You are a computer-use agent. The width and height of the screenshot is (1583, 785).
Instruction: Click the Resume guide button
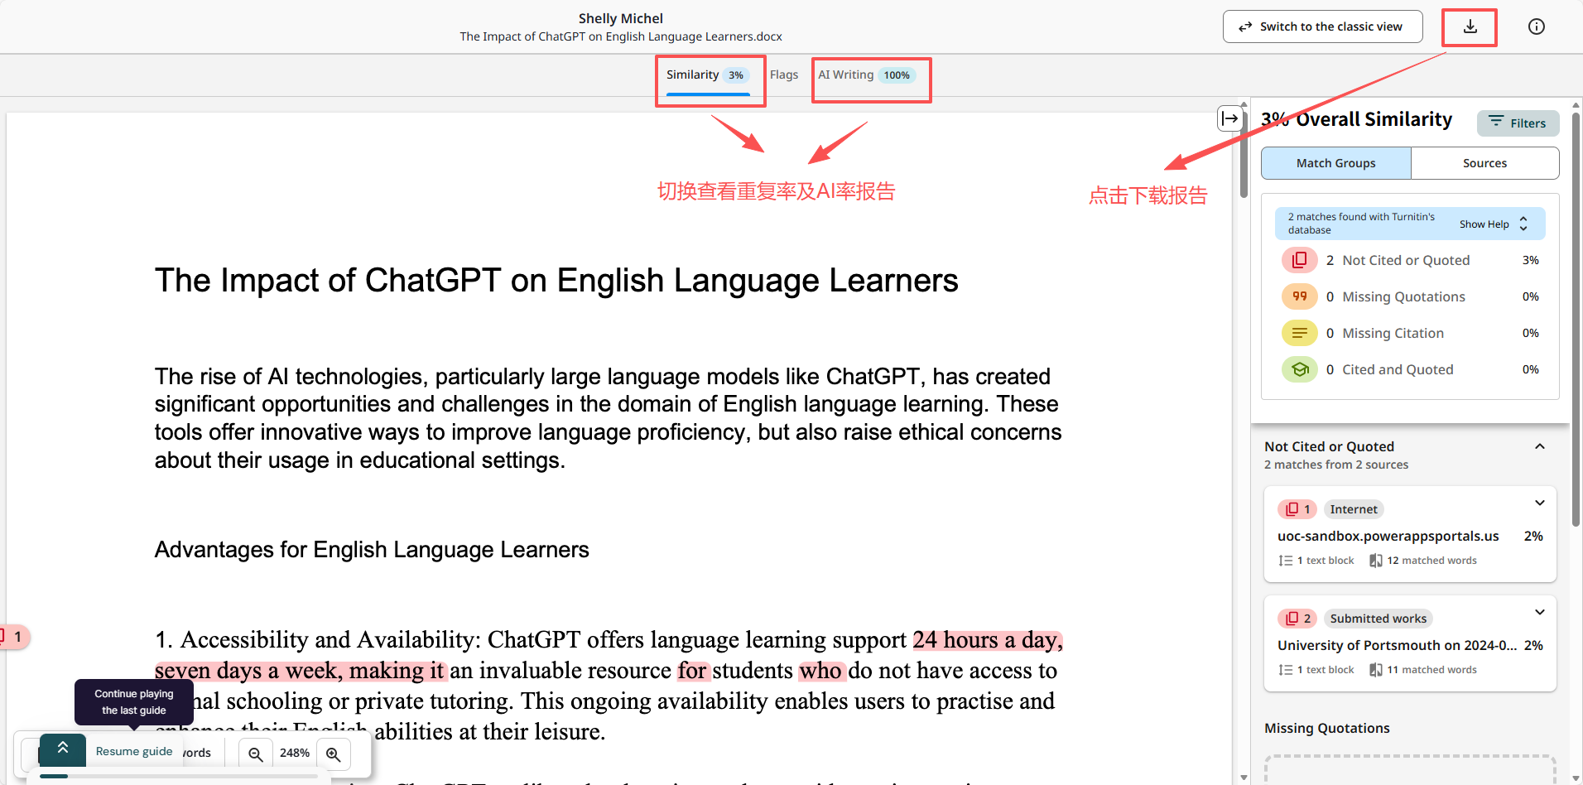133,751
